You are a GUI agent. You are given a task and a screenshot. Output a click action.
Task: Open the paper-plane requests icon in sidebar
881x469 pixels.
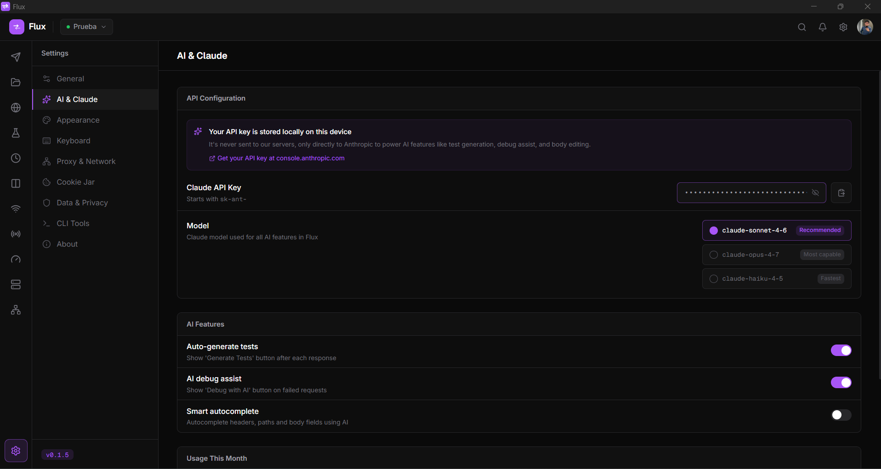(x=16, y=57)
